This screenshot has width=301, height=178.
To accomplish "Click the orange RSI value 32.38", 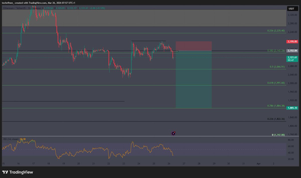I will [x=23, y=139].
